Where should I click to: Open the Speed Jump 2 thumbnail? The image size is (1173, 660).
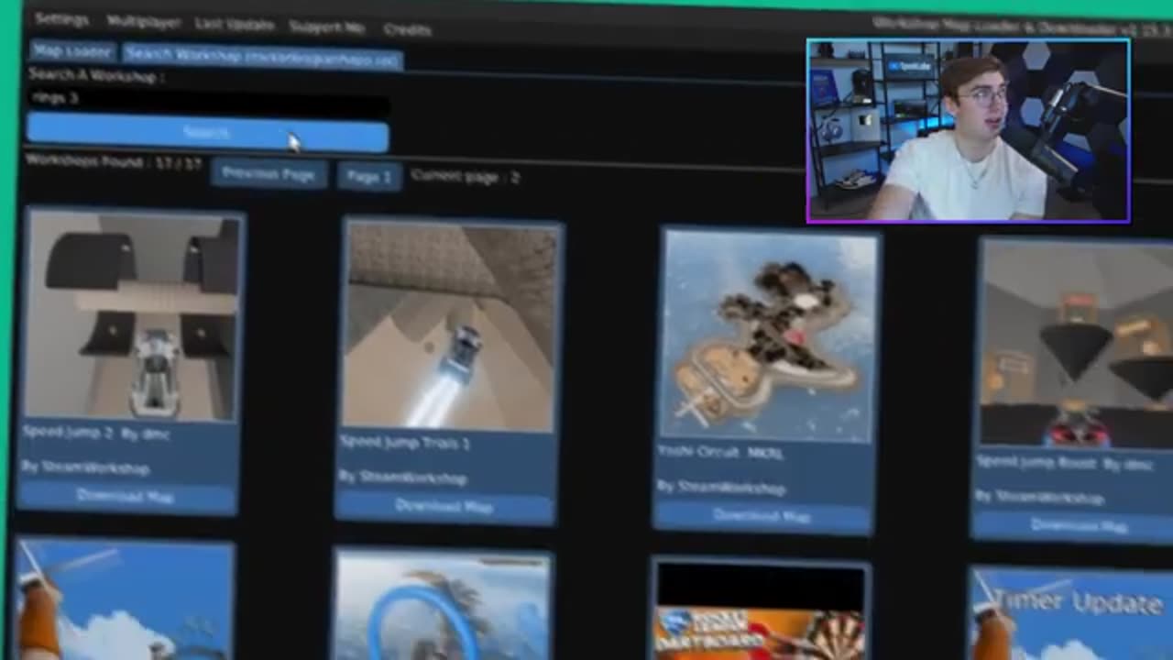pyautogui.click(x=132, y=316)
